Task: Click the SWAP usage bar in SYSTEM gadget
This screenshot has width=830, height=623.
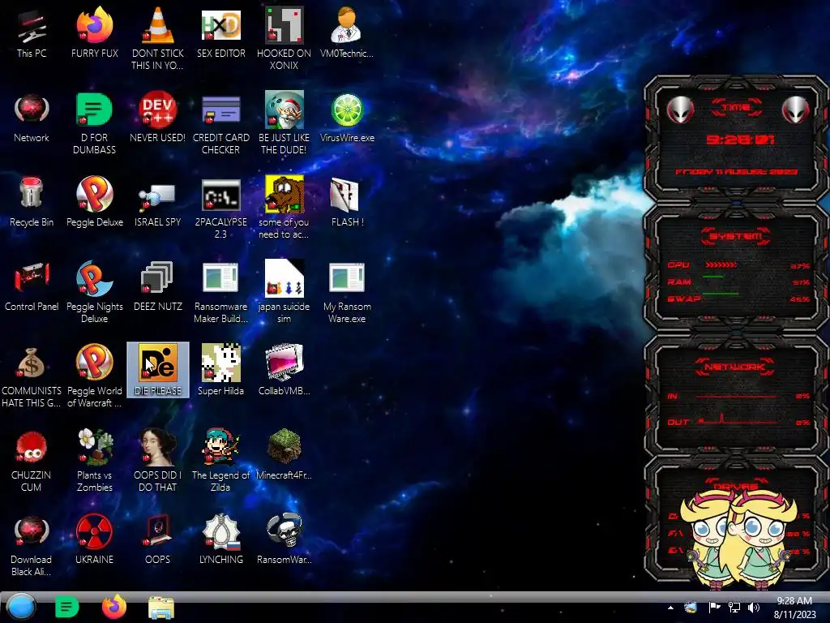Action: point(721,293)
